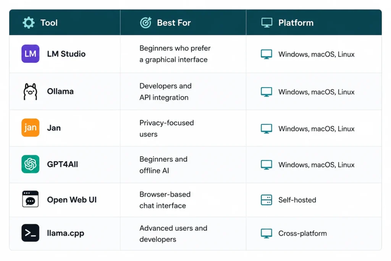This screenshot has height=261, width=391.
Task: Click the llama.cpp tool name
Action: pyautogui.click(x=66, y=233)
